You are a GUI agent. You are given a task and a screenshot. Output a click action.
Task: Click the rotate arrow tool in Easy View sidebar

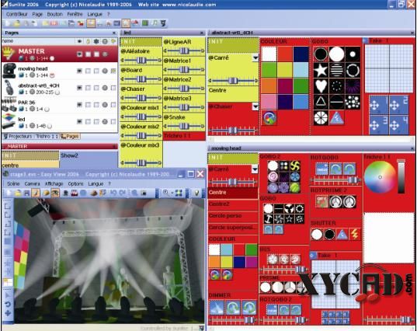pos(8,304)
